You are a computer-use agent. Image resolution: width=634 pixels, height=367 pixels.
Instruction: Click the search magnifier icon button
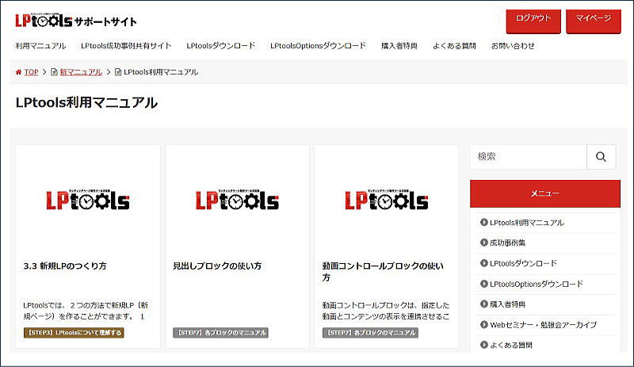(601, 157)
